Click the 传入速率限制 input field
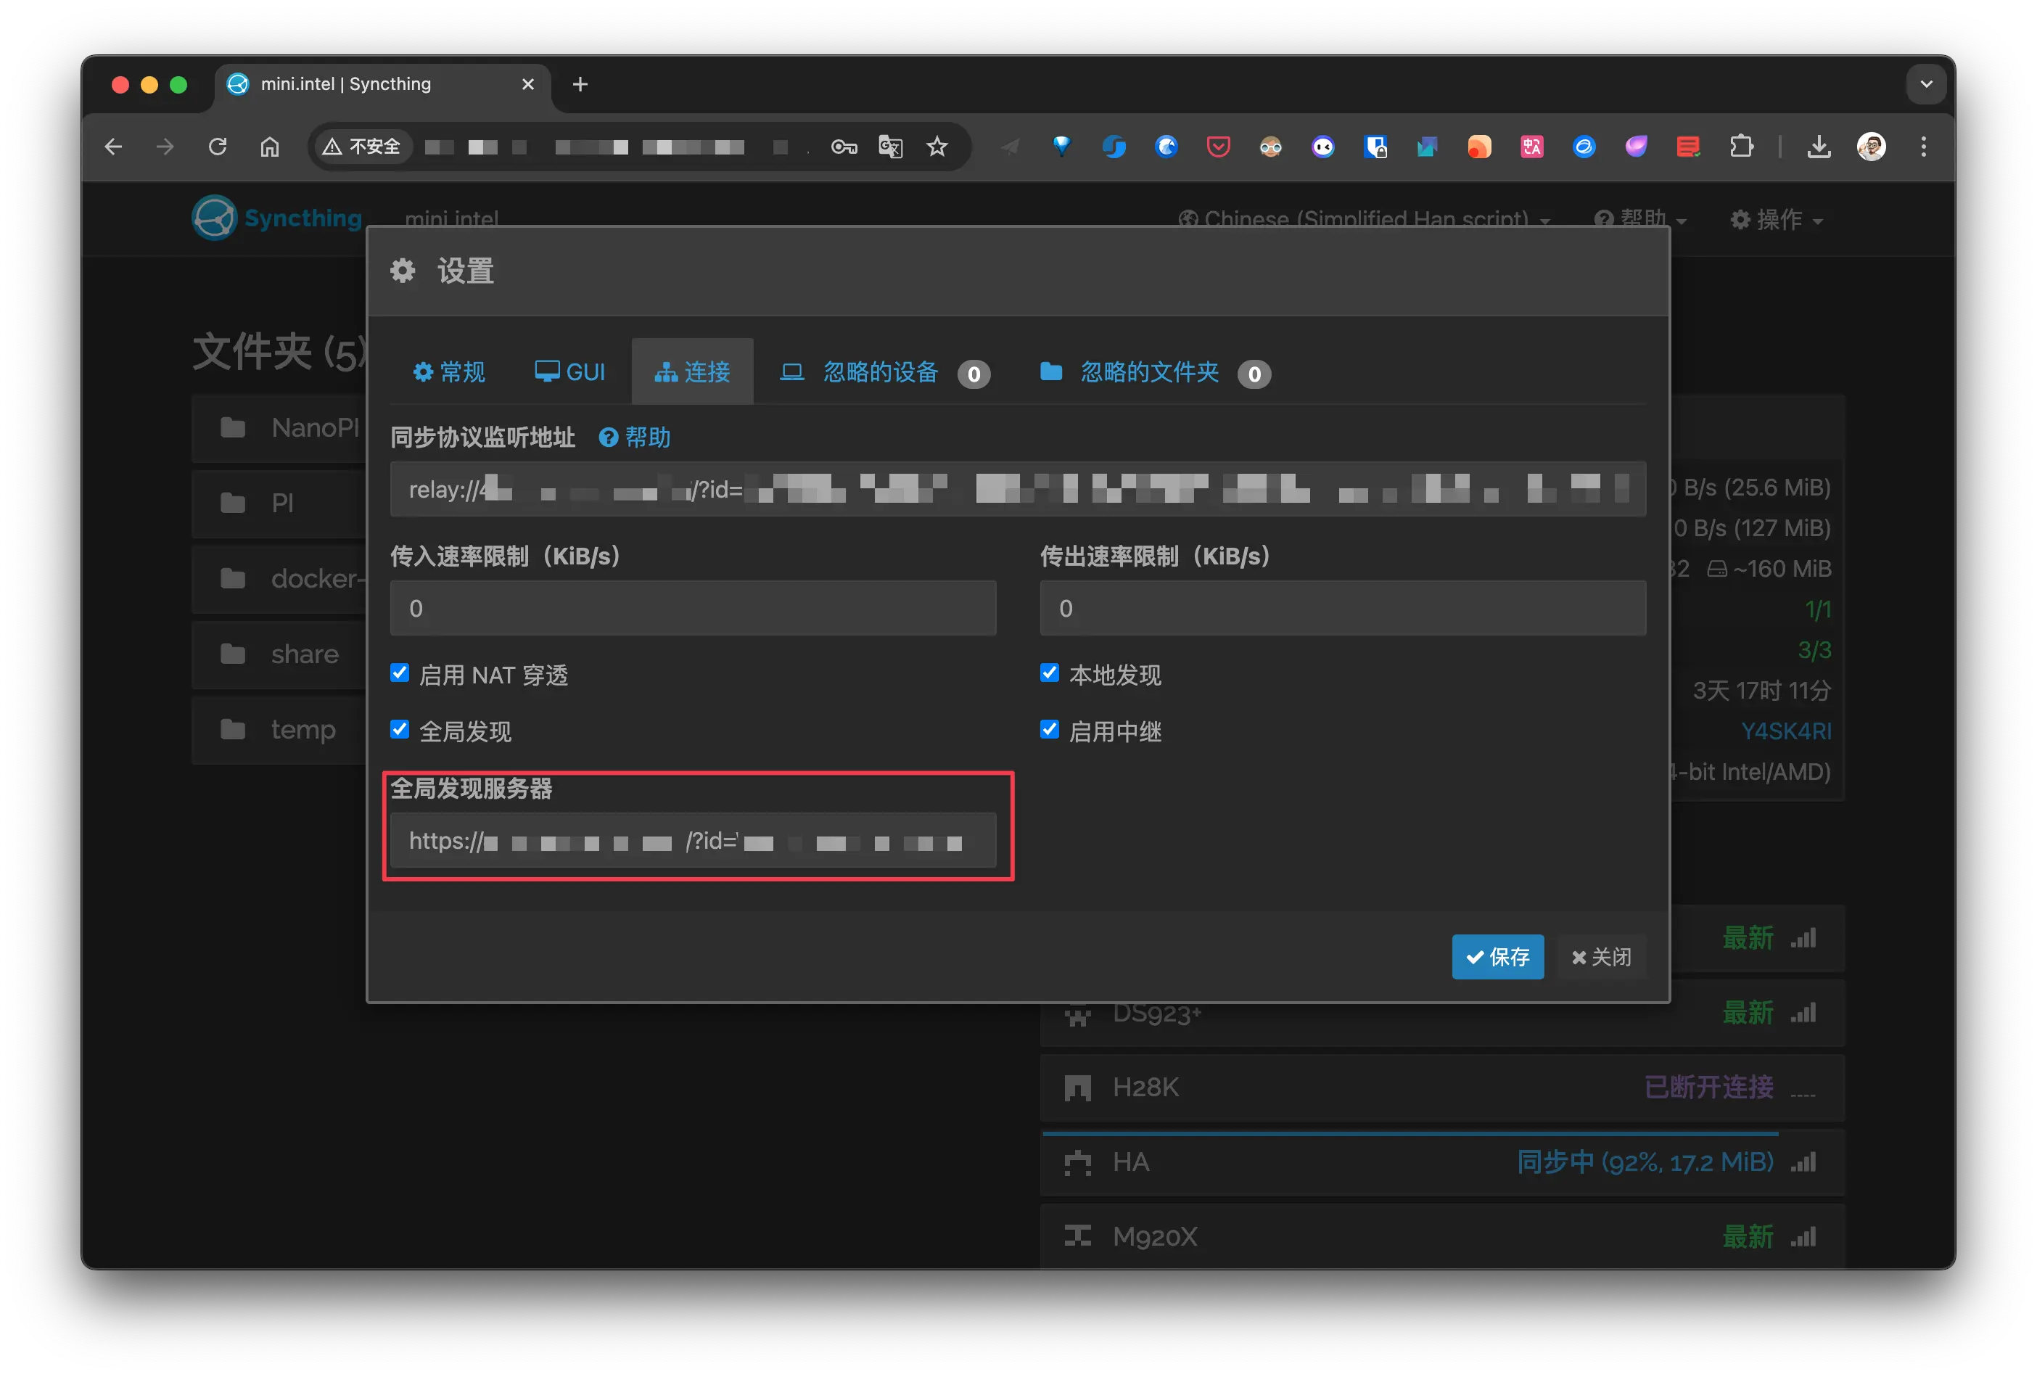 tap(693, 608)
